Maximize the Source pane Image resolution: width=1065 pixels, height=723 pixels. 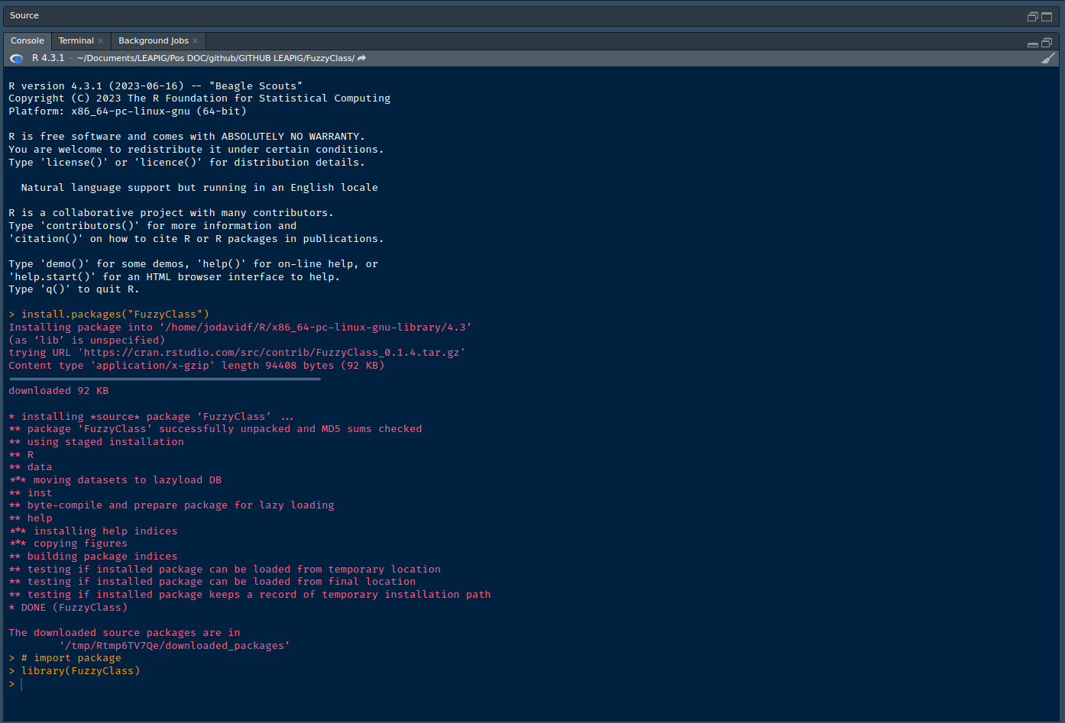1047,16
